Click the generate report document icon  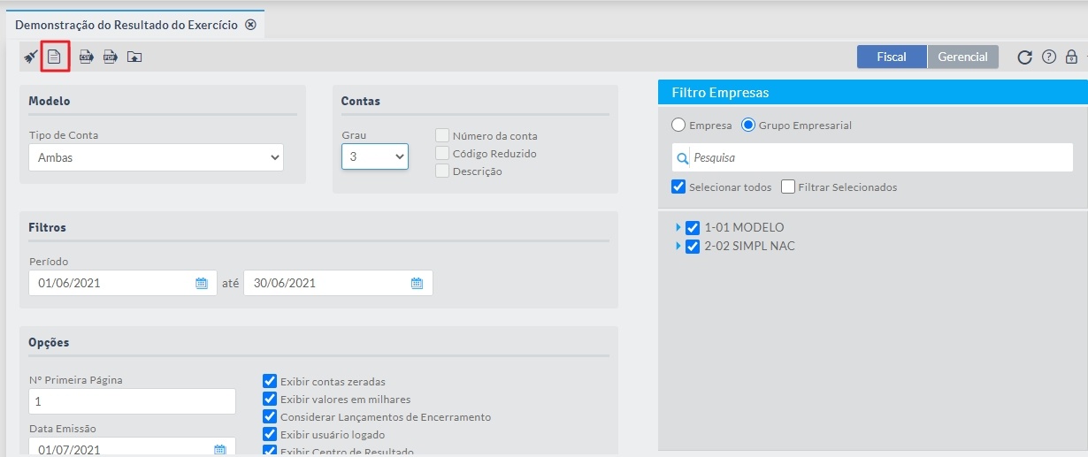pyautogui.click(x=55, y=57)
